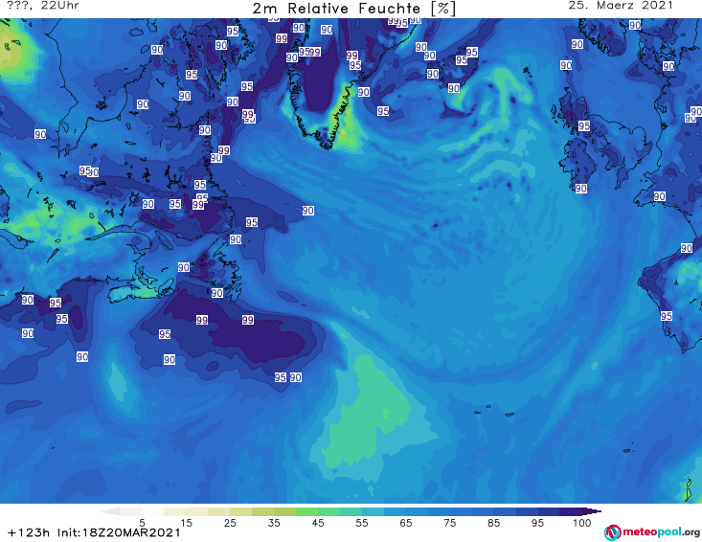Select the '2m Relative Feuchte [%]' title
This screenshot has height=542, width=702.
coord(353,9)
